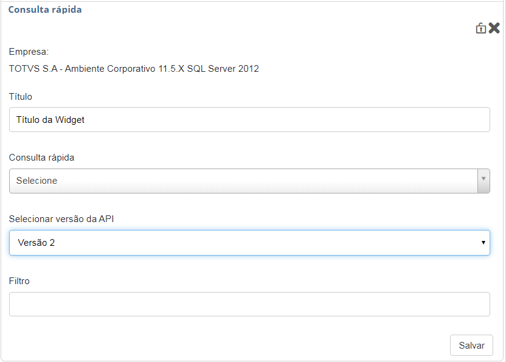Click the Consulta rápida field label
Viewport: 506px width, 362px height.
42,158
